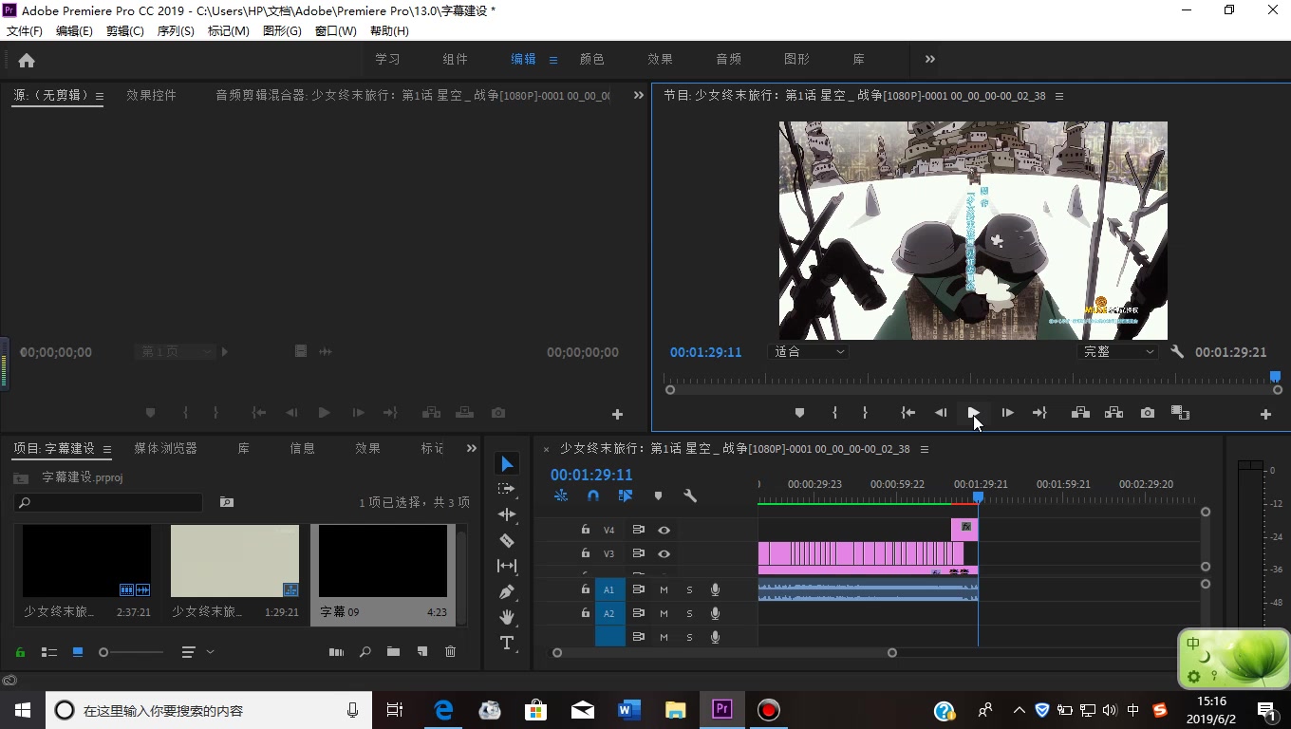Open the 适合 zoom level dropdown
This screenshot has width=1291, height=729.
(808, 352)
